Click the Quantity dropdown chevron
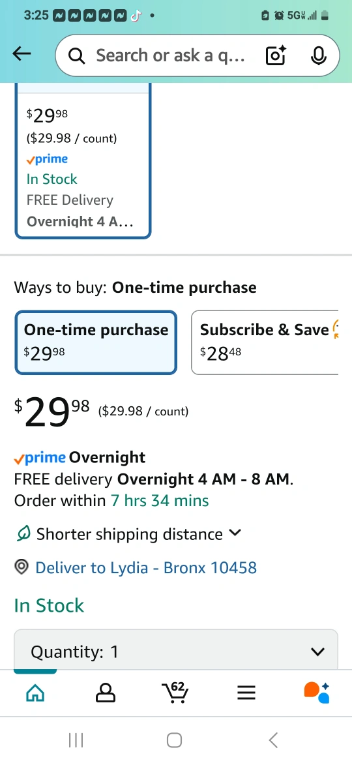This screenshot has width=352, height=763. click(317, 651)
